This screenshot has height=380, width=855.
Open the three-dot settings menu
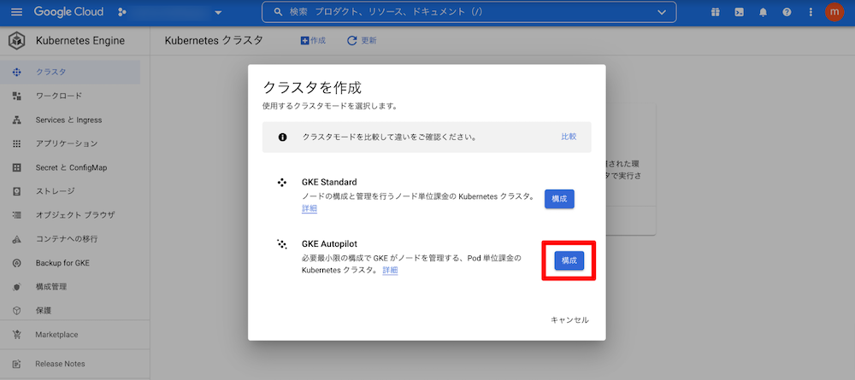pyautogui.click(x=811, y=11)
